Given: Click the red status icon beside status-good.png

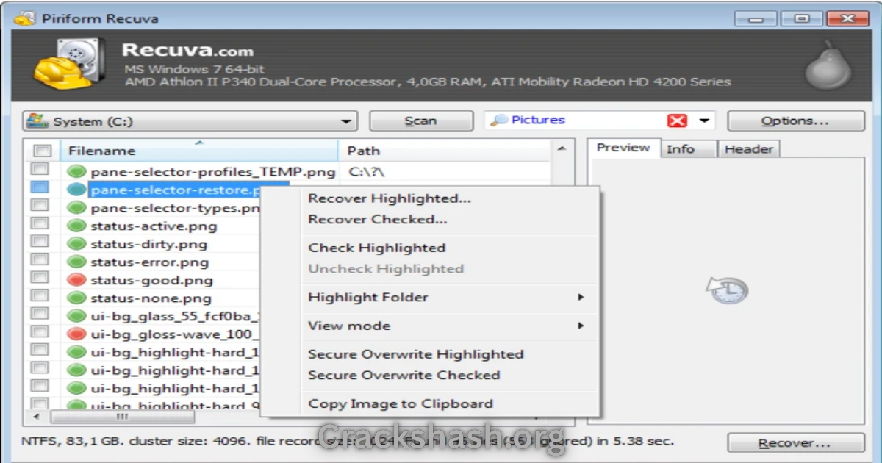Looking at the screenshot, I should 76,280.
